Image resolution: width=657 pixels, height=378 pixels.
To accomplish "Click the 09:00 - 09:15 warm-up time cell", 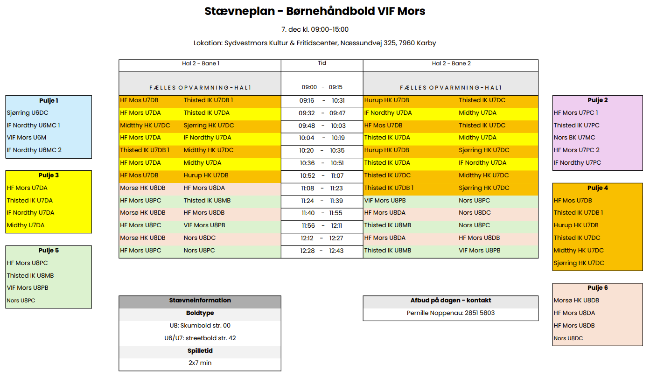I will (322, 87).
